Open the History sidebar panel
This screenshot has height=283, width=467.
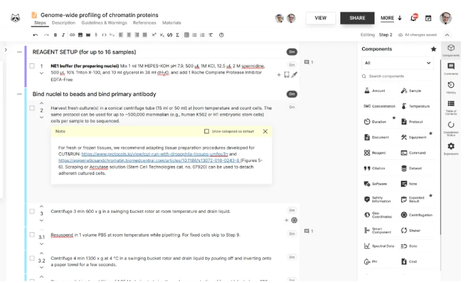pyautogui.click(x=451, y=87)
